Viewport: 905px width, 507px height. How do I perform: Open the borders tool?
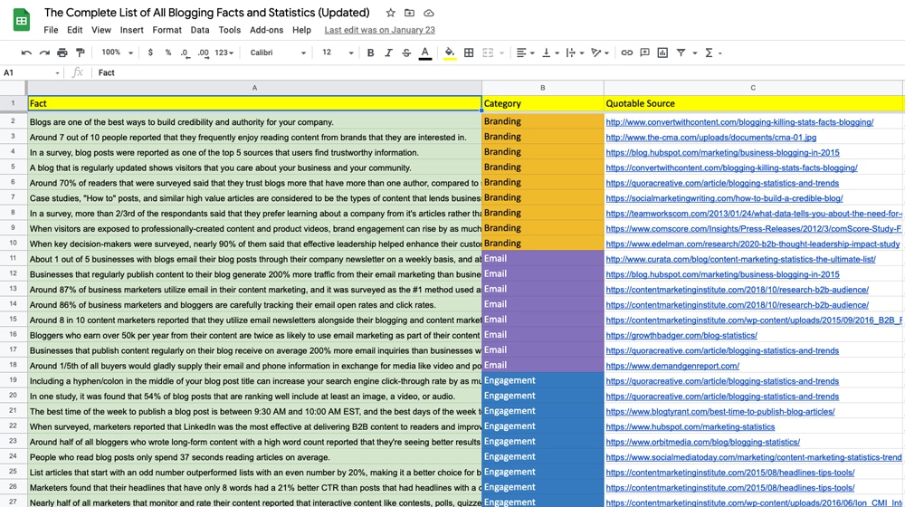(x=469, y=53)
